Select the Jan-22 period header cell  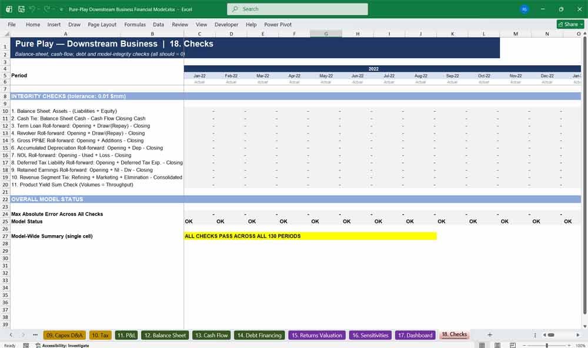(x=199, y=76)
